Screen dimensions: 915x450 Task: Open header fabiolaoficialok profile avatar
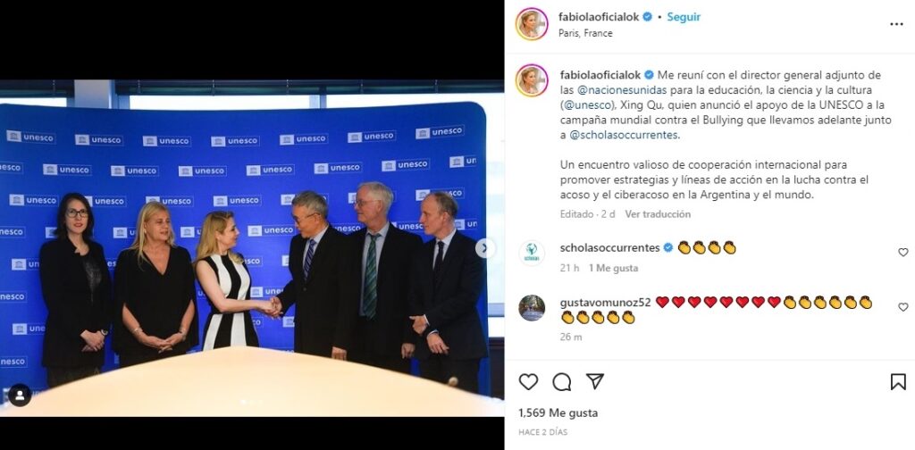point(532,24)
